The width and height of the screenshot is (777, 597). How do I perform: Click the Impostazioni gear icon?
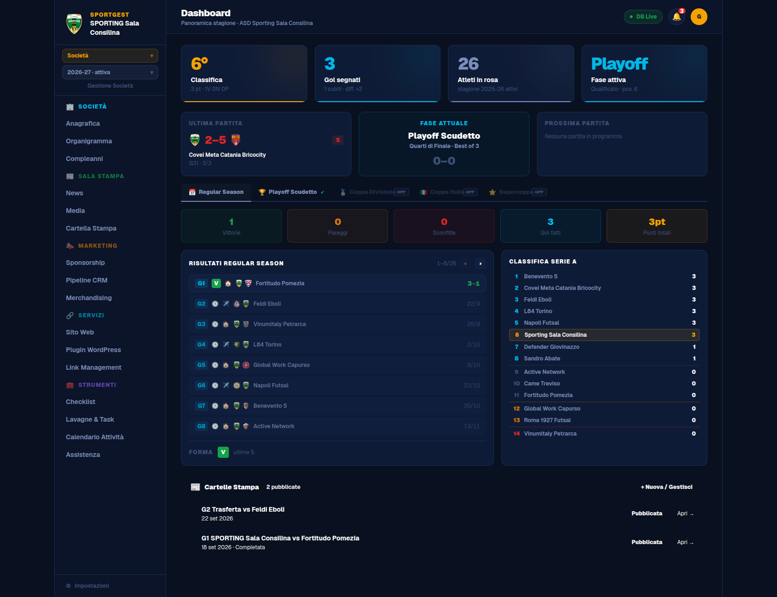tap(69, 586)
